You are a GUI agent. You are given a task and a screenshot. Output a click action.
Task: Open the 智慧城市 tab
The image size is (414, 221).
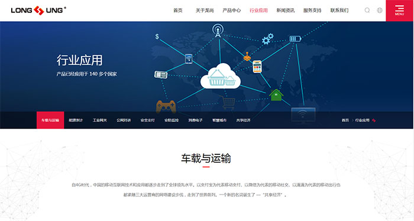point(219,120)
